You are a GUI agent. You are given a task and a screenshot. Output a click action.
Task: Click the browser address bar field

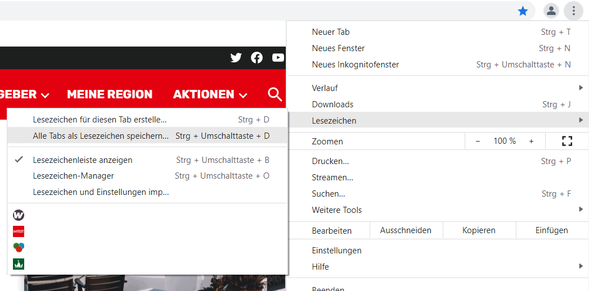(x=267, y=11)
